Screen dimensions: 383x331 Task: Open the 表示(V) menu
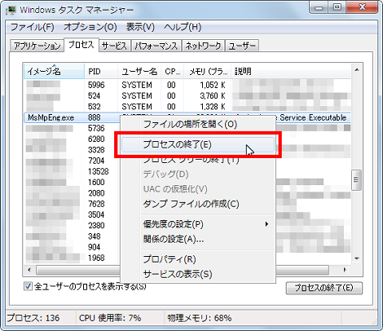click(x=140, y=27)
